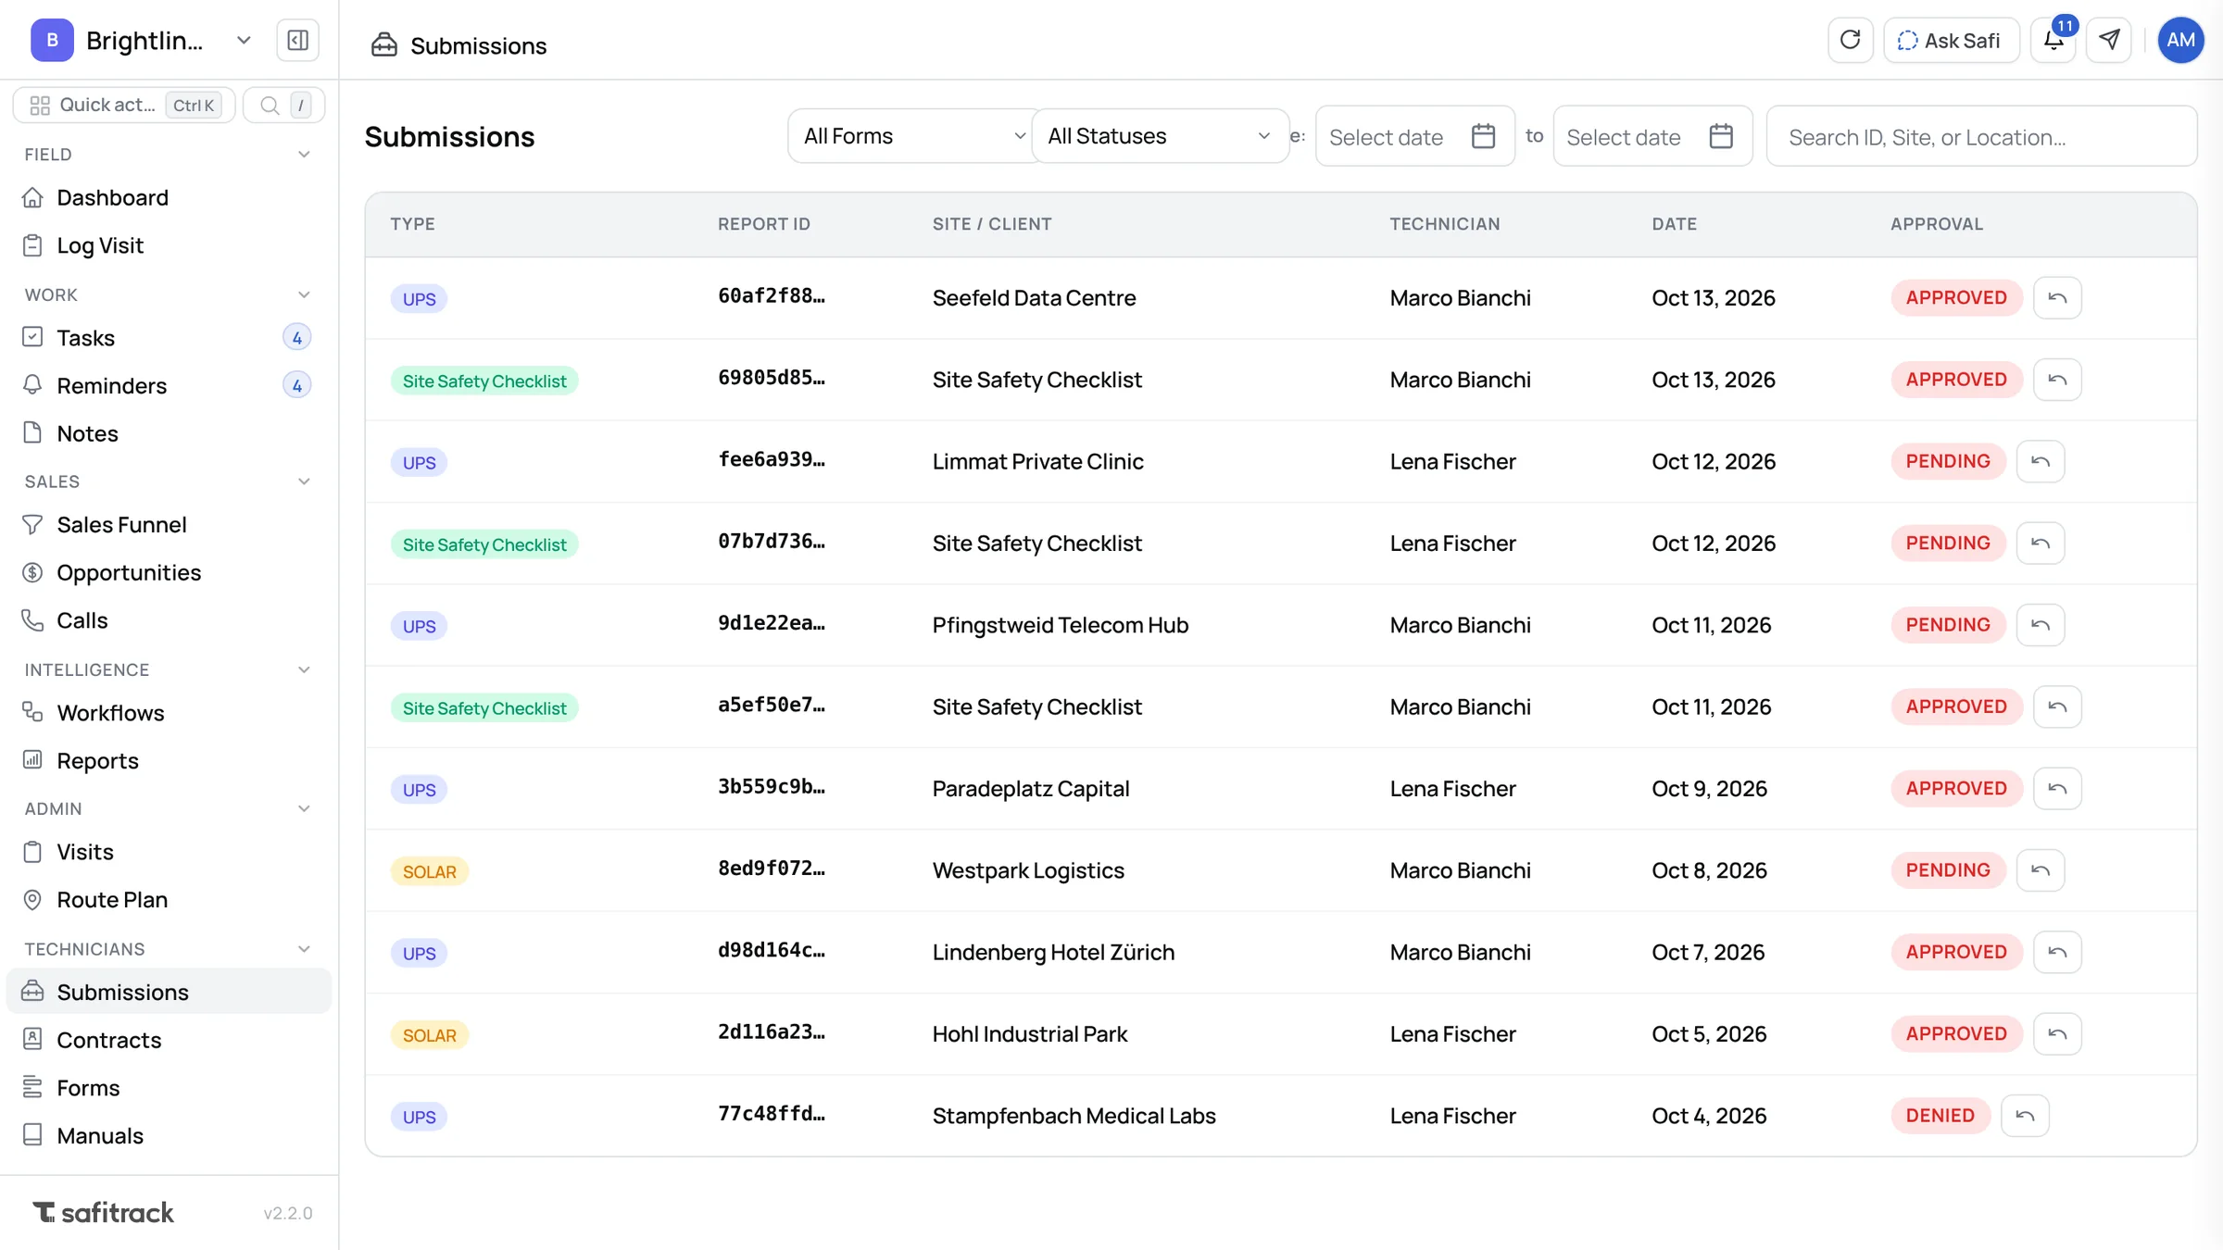Image resolution: width=2223 pixels, height=1250 pixels.
Task: Collapse the WORK sidebar section
Action: click(x=304, y=295)
